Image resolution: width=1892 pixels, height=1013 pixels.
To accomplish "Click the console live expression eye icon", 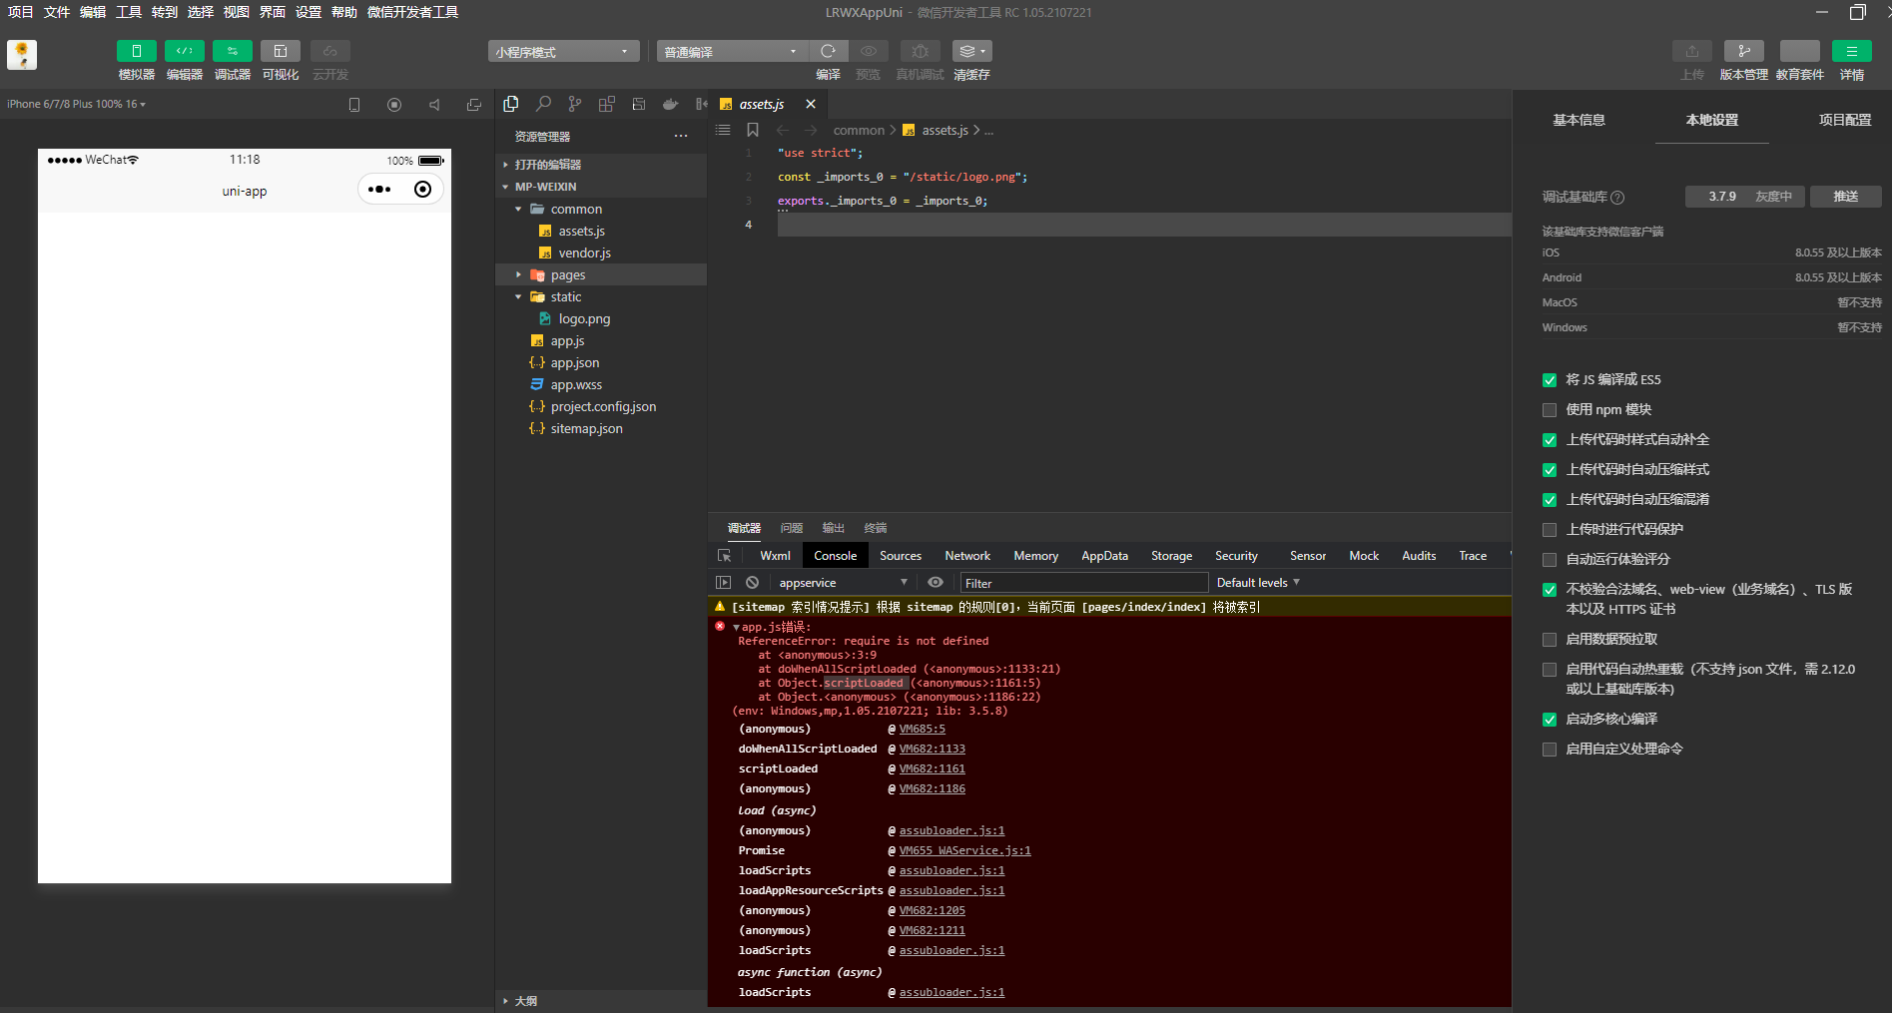I will click(x=936, y=583).
